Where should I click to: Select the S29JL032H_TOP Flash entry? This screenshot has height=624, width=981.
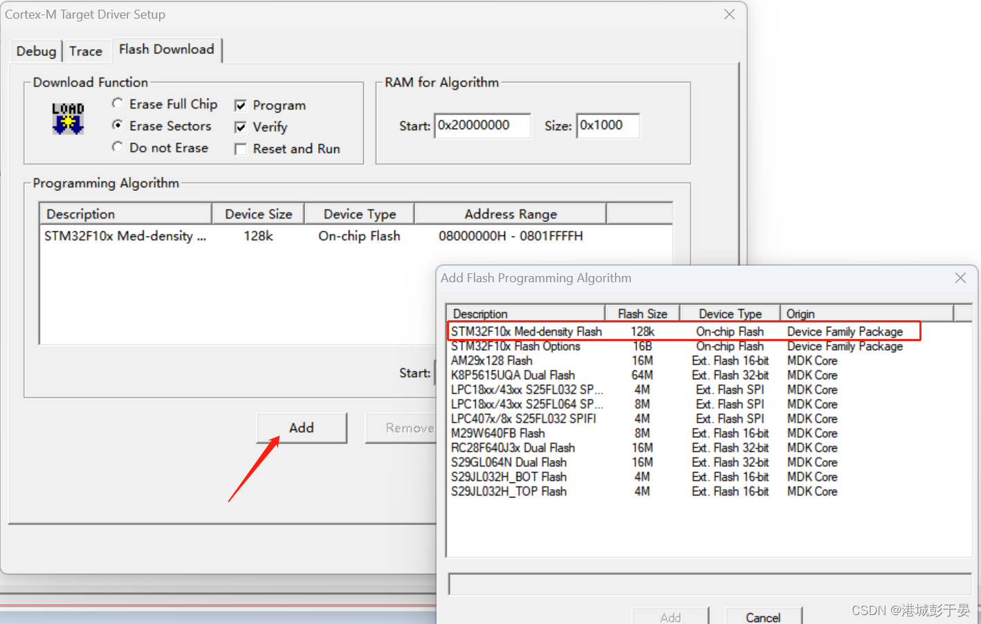(509, 491)
